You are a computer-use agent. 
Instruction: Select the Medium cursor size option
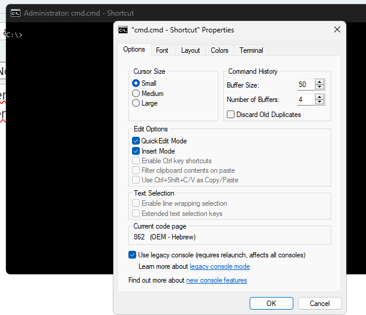pos(136,94)
